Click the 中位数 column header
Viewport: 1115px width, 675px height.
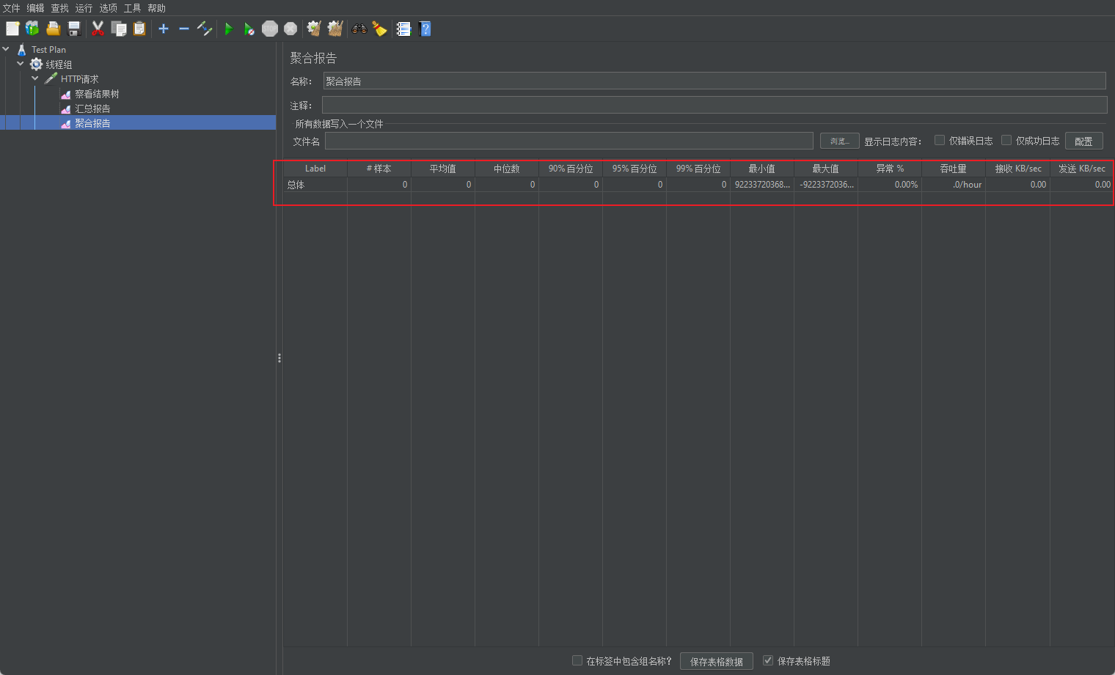coord(507,169)
